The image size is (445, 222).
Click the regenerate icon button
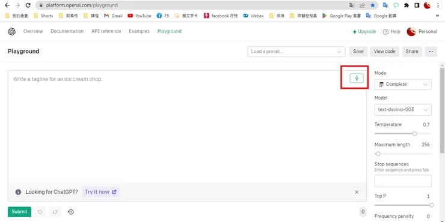pos(55,212)
